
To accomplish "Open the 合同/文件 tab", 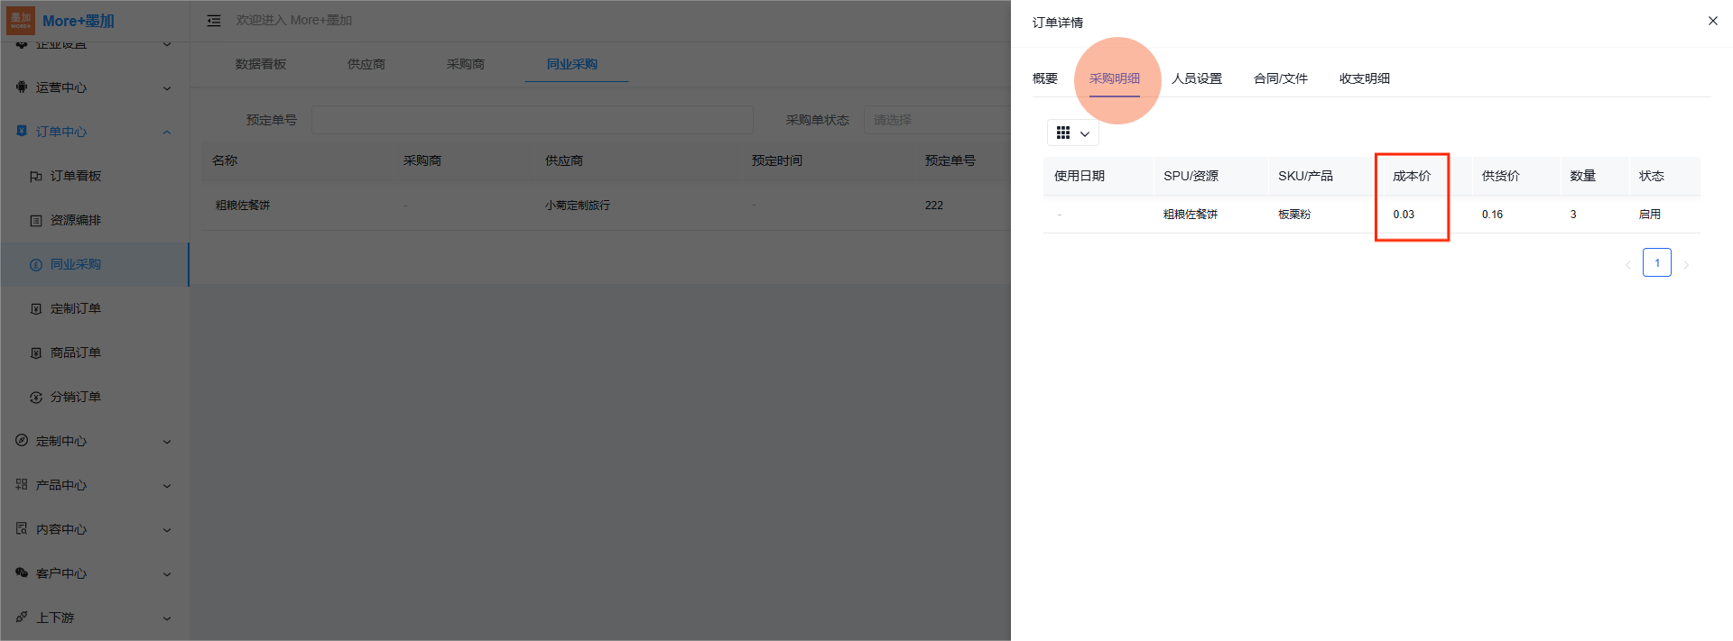I will coord(1280,78).
